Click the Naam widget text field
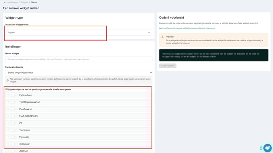Screen dimensions: 273x153 coord(79,59)
